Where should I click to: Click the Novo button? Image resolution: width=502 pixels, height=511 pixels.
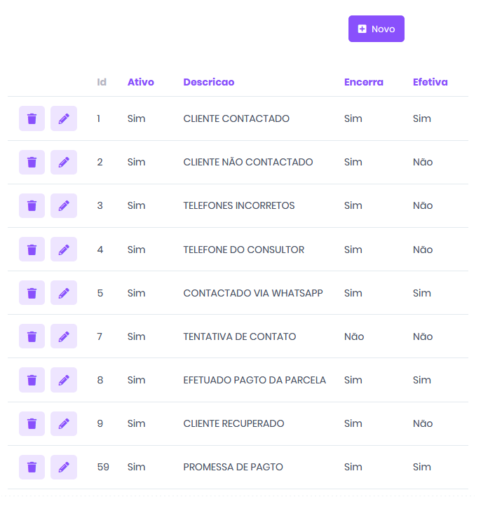[376, 29]
